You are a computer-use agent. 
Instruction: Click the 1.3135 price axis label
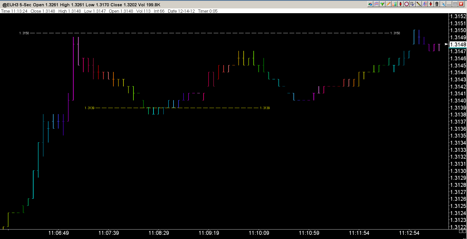458,136
